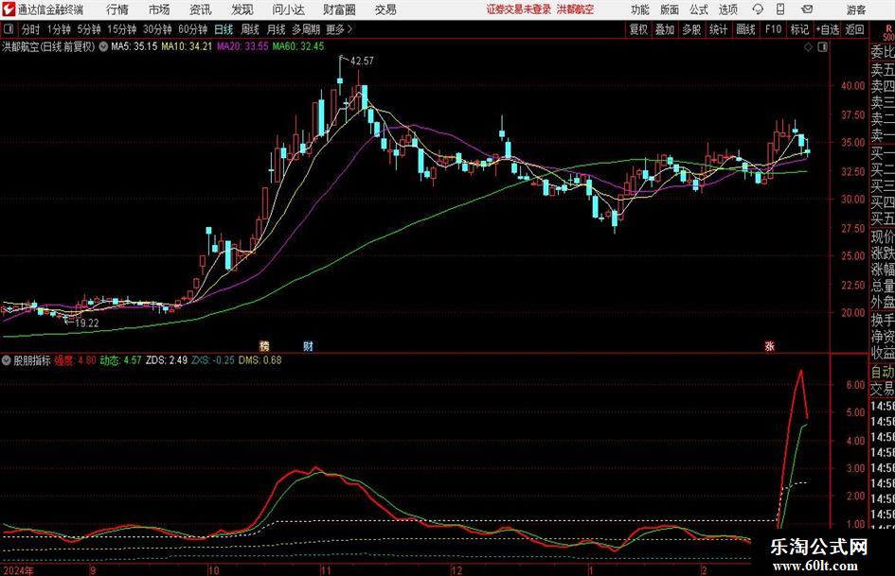The image size is (895, 576).
Task: Click the MA10: 34.21 value
Action: (x=187, y=46)
